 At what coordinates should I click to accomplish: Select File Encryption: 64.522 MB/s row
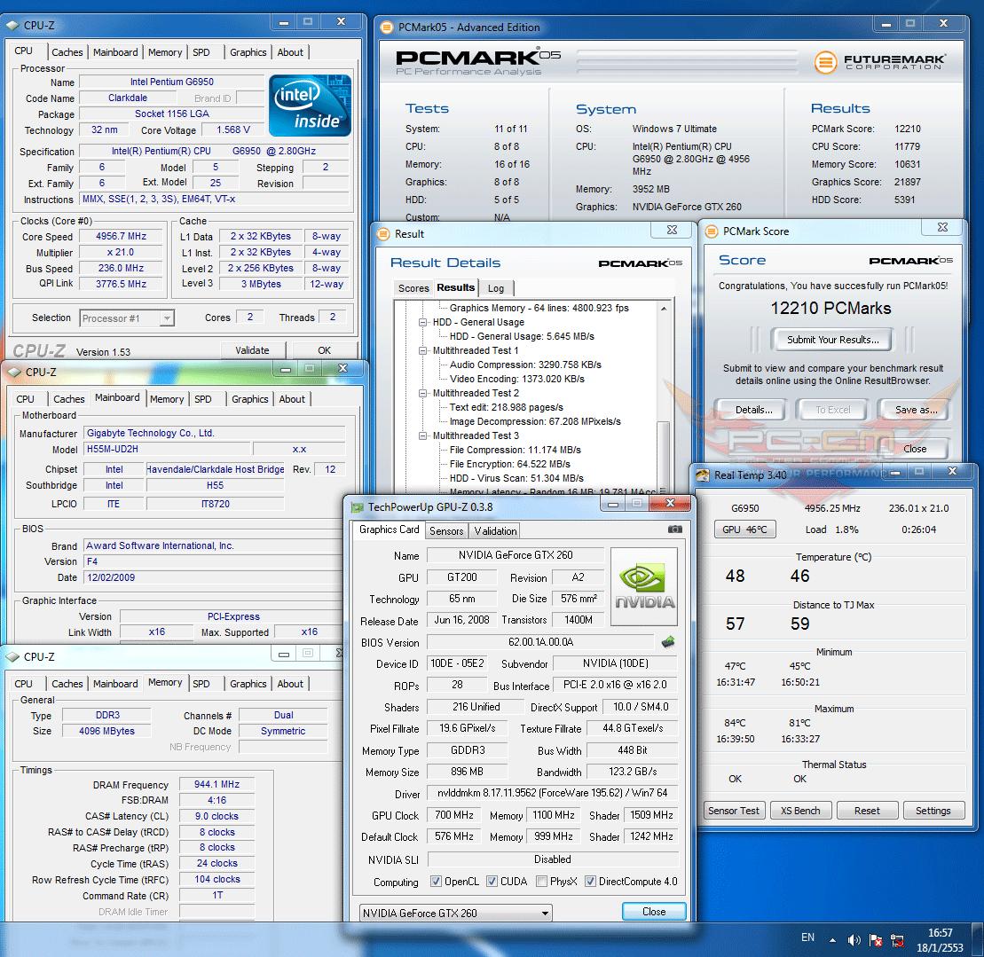(x=509, y=464)
